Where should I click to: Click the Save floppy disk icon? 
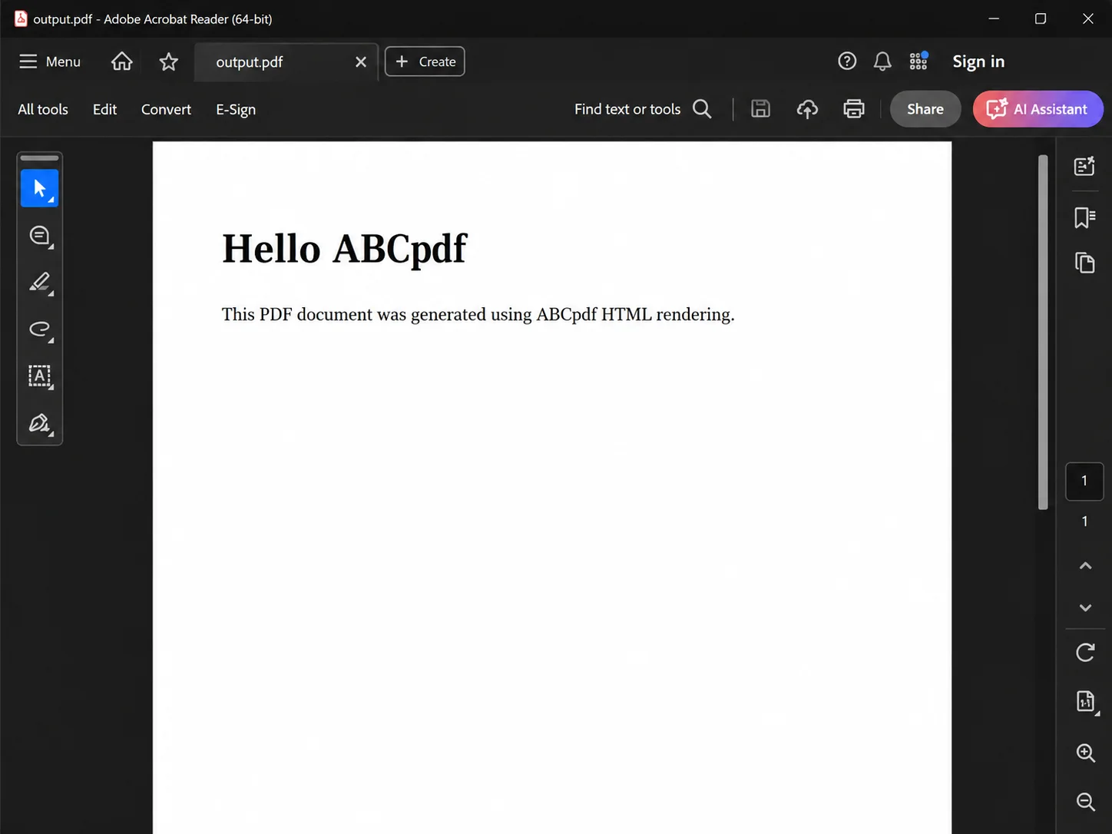(x=760, y=109)
